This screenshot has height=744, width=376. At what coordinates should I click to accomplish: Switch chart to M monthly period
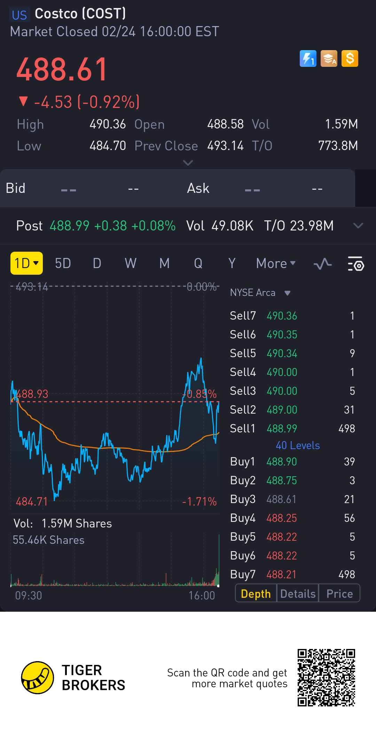(164, 264)
